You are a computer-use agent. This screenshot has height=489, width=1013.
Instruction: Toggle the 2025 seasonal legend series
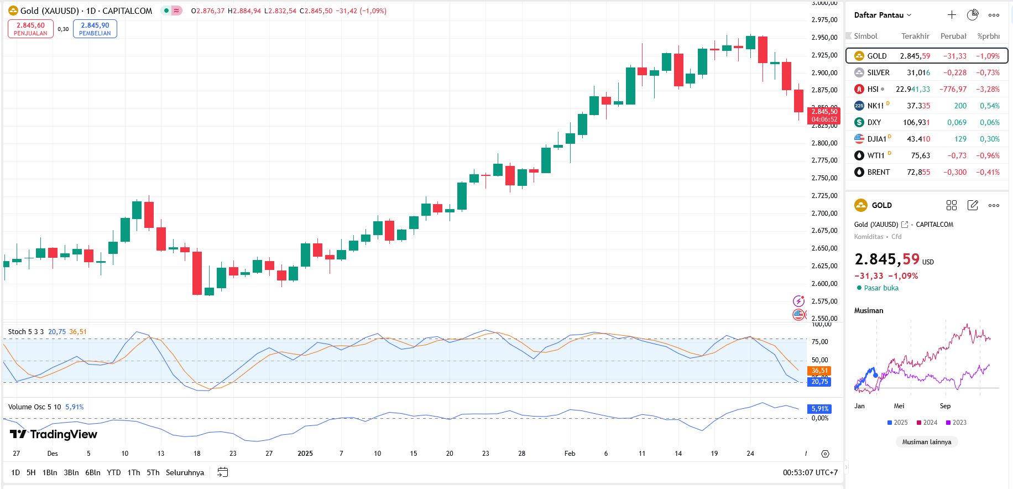897,423
